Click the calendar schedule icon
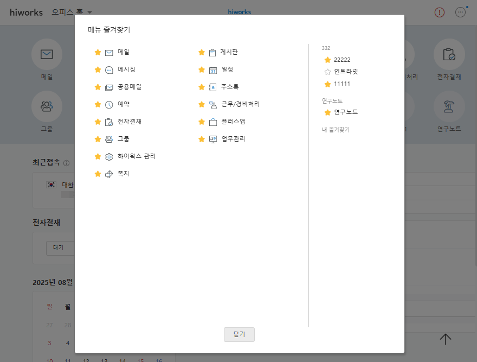 click(x=213, y=70)
